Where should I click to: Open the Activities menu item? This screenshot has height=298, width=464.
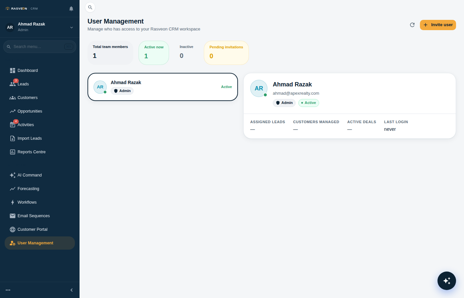click(x=40, y=125)
